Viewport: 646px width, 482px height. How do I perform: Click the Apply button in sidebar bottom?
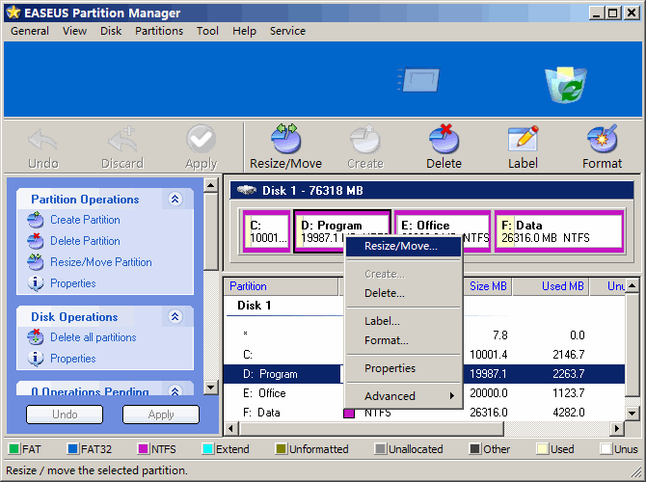(161, 414)
